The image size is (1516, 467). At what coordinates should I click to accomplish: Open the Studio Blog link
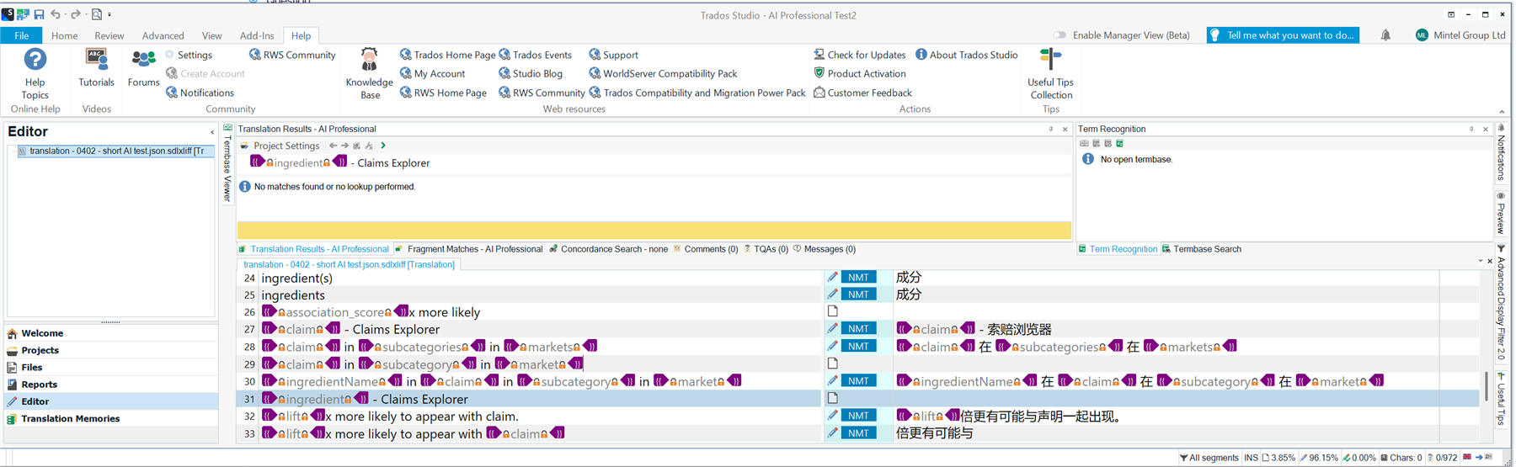(531, 73)
